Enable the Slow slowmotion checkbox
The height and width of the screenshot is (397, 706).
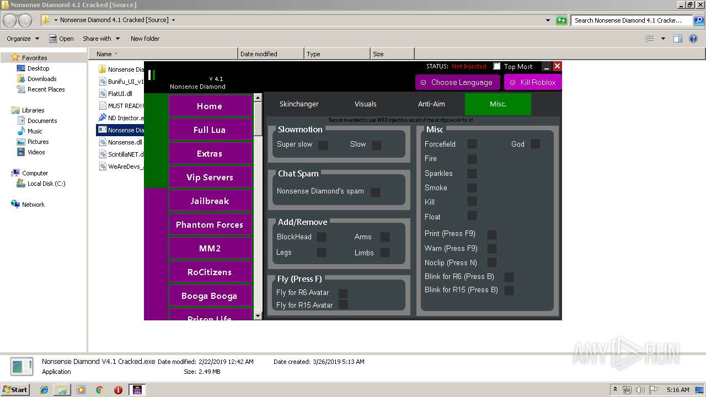377,145
